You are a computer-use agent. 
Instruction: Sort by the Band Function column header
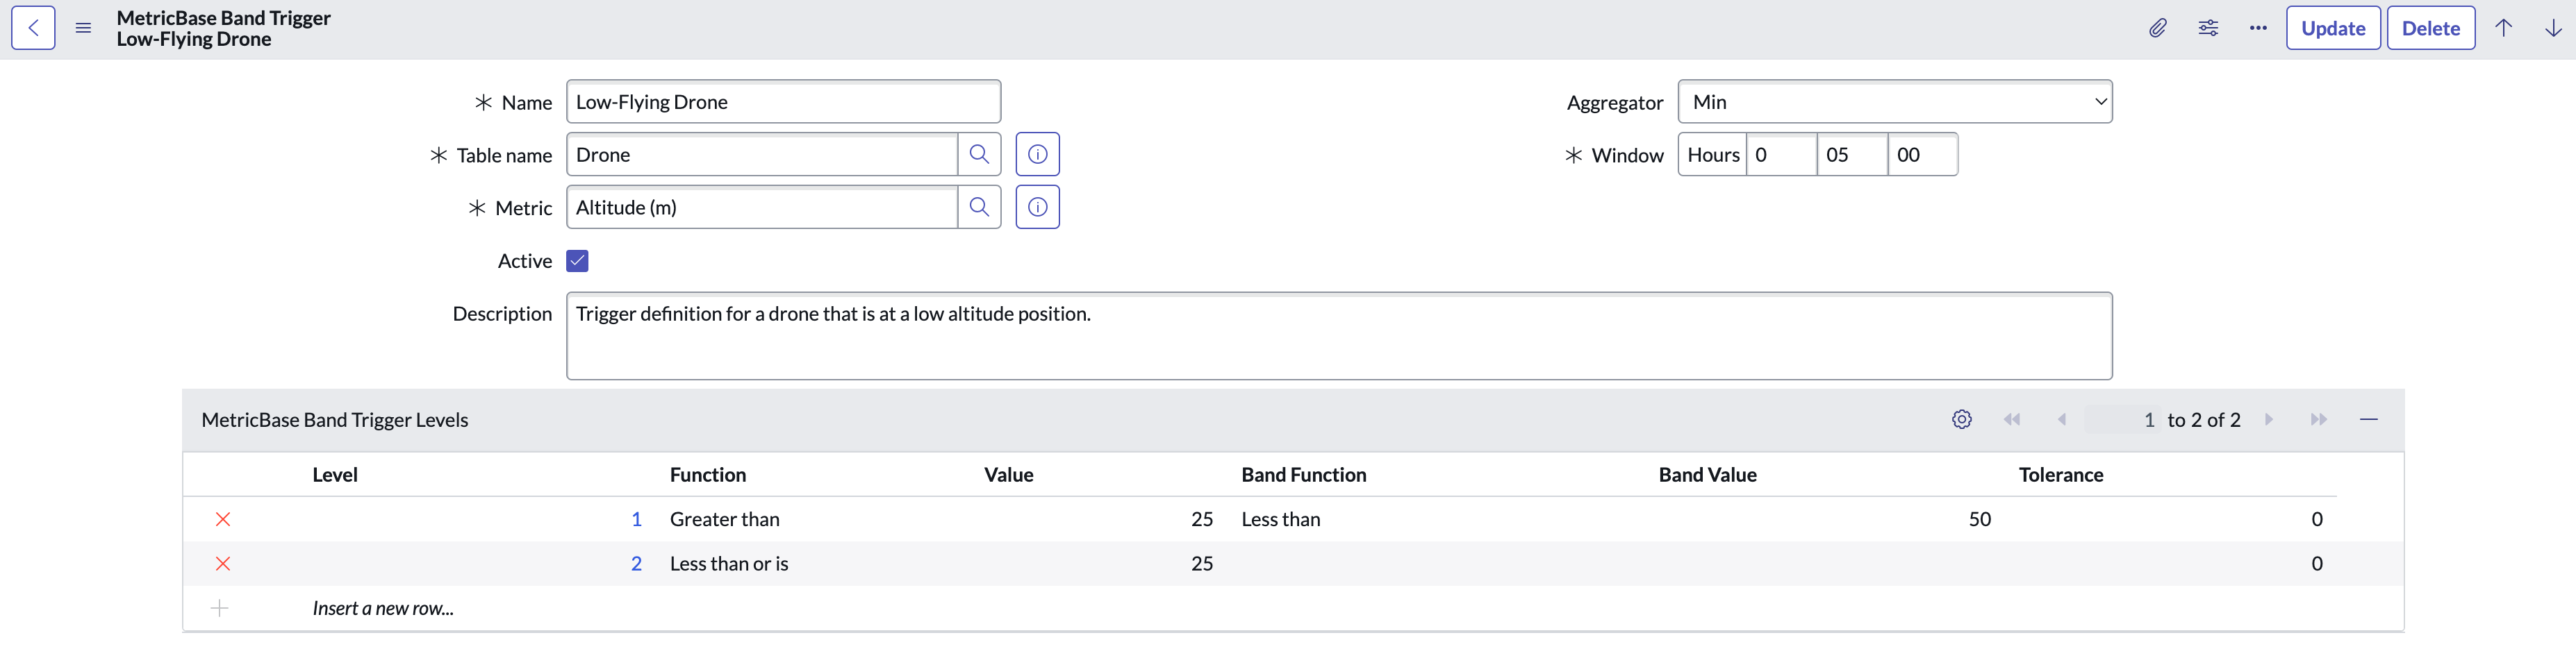(1304, 475)
